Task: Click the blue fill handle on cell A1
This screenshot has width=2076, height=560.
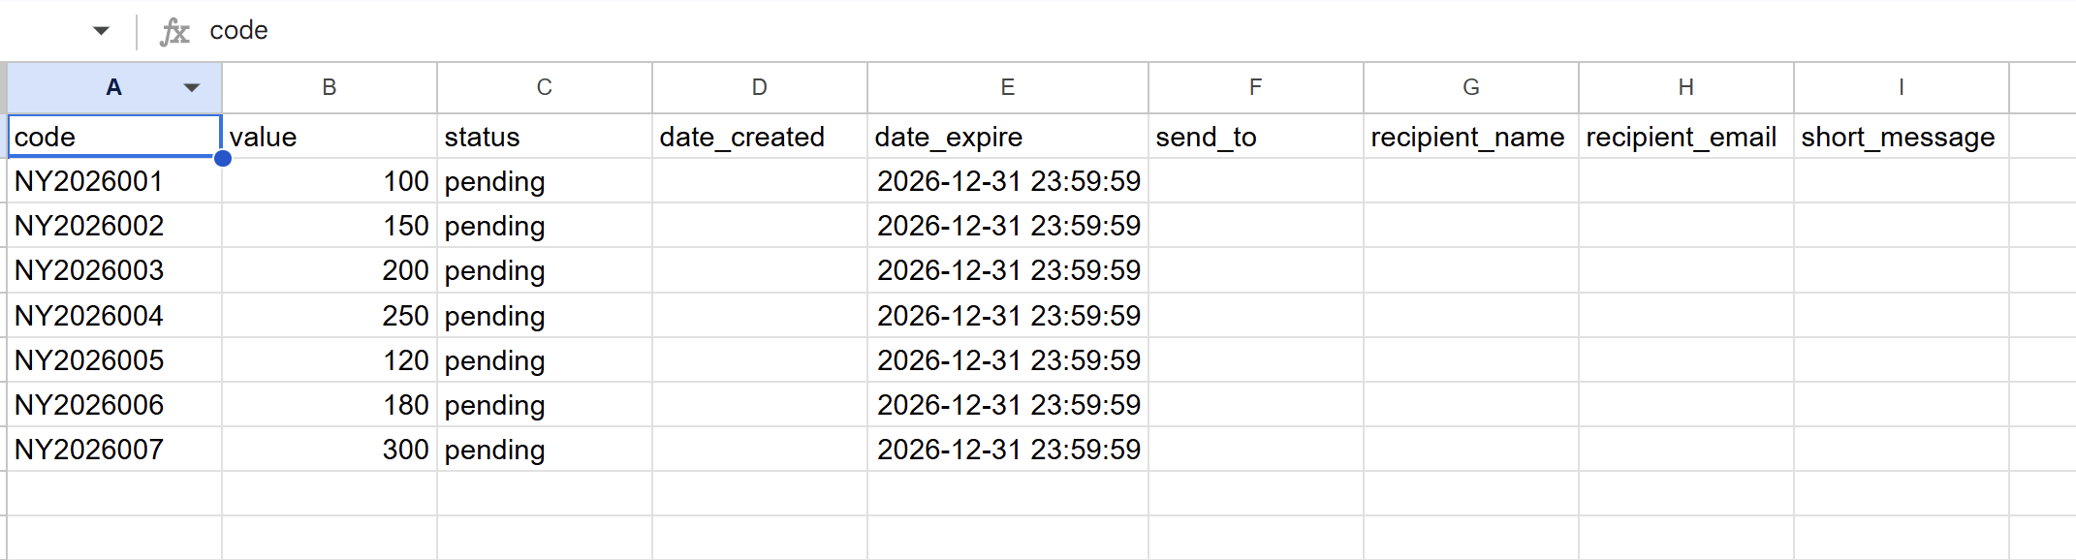Action: 223,158
